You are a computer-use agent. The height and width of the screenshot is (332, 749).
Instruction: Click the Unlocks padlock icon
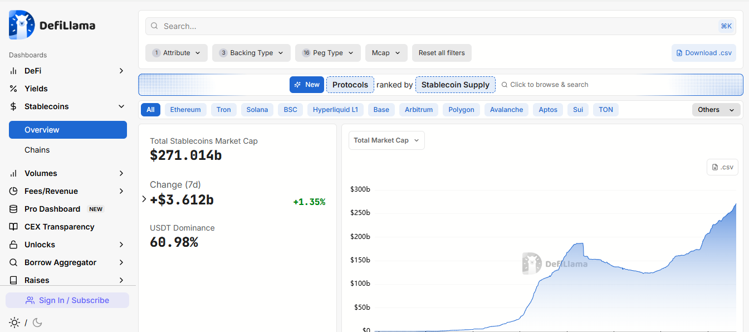tap(13, 245)
